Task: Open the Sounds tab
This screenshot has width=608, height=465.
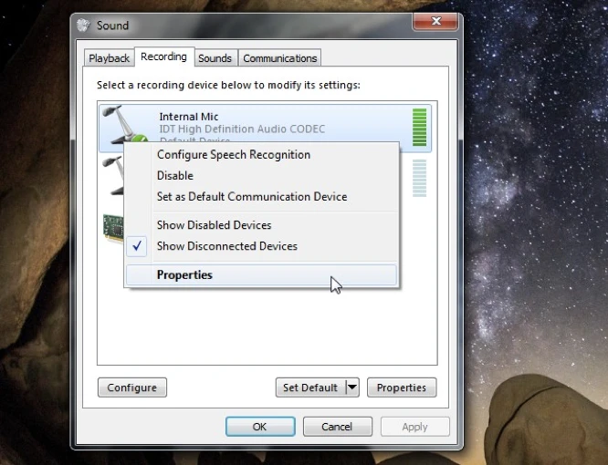Action: point(215,58)
